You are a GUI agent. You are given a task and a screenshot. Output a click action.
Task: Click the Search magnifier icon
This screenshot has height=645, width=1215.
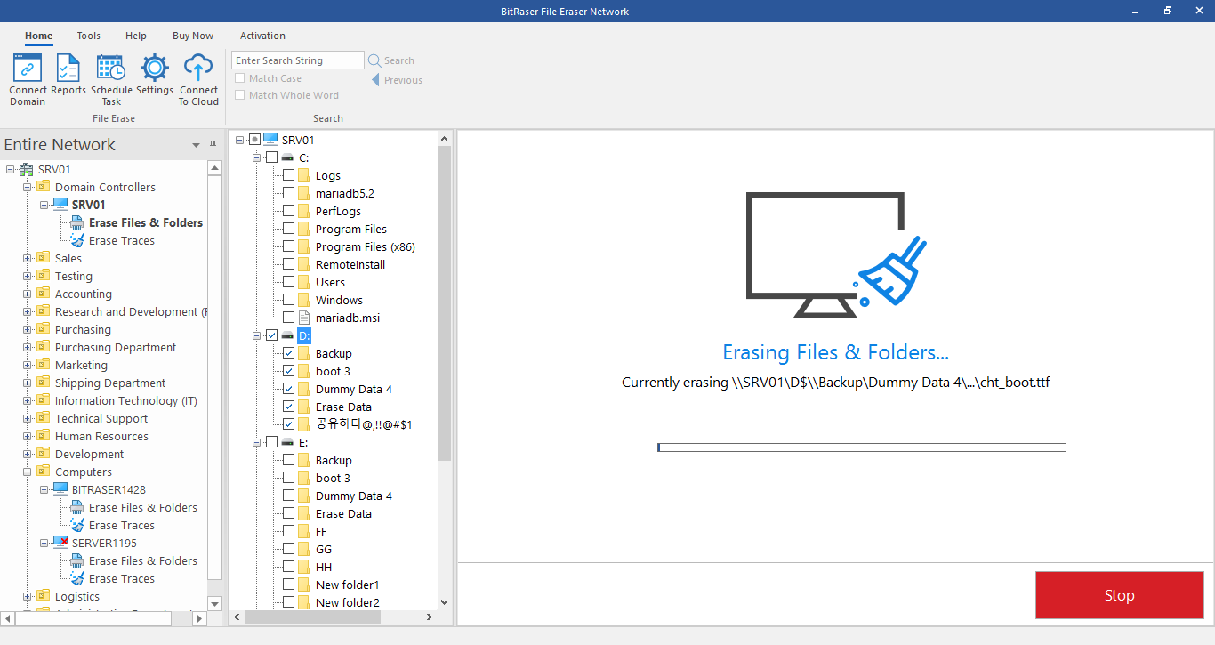pos(374,60)
